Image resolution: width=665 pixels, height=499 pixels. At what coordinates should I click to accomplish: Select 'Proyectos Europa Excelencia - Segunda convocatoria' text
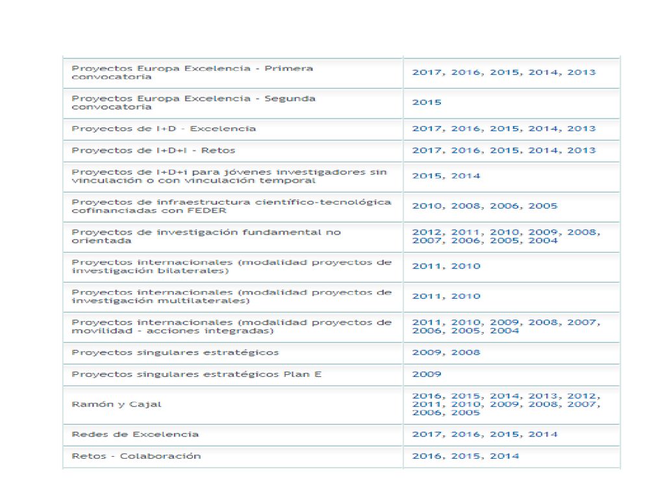194,103
